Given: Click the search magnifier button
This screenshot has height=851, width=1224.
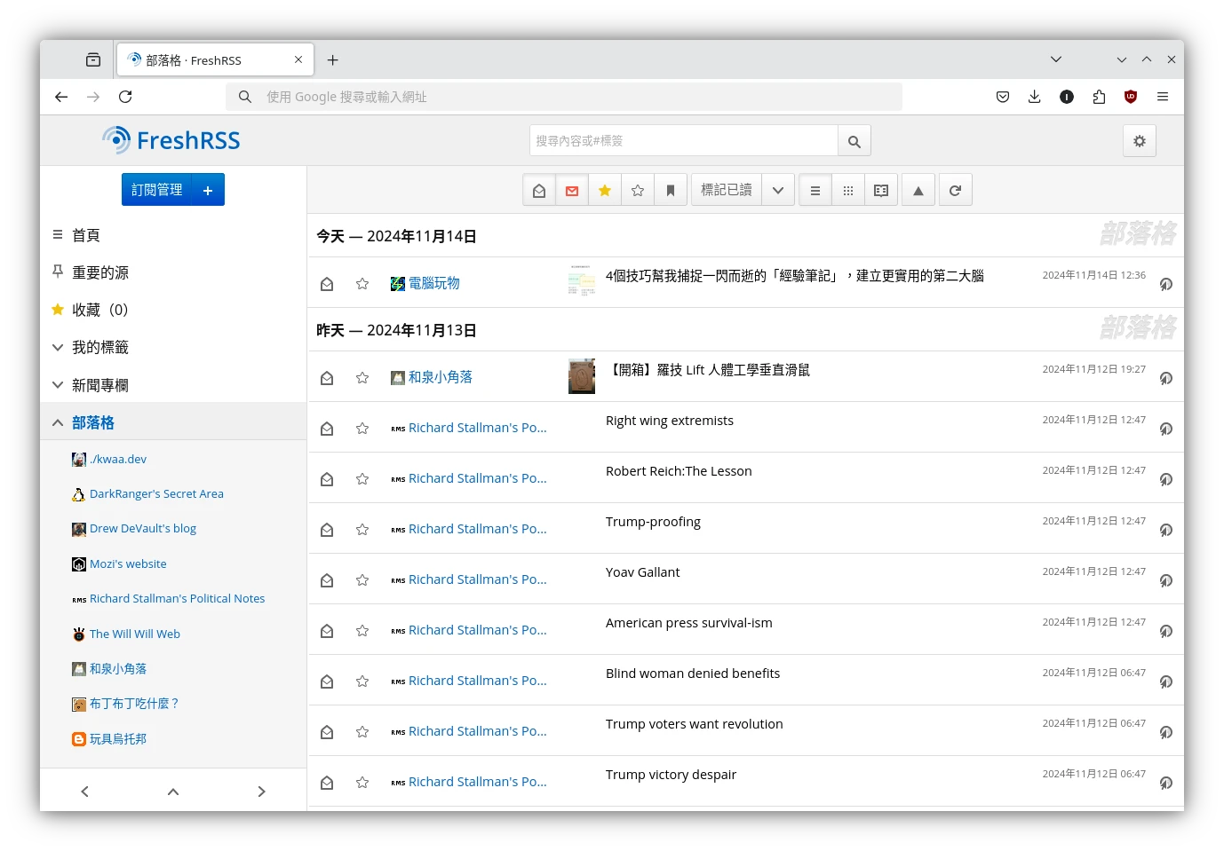Looking at the screenshot, I should [x=854, y=141].
